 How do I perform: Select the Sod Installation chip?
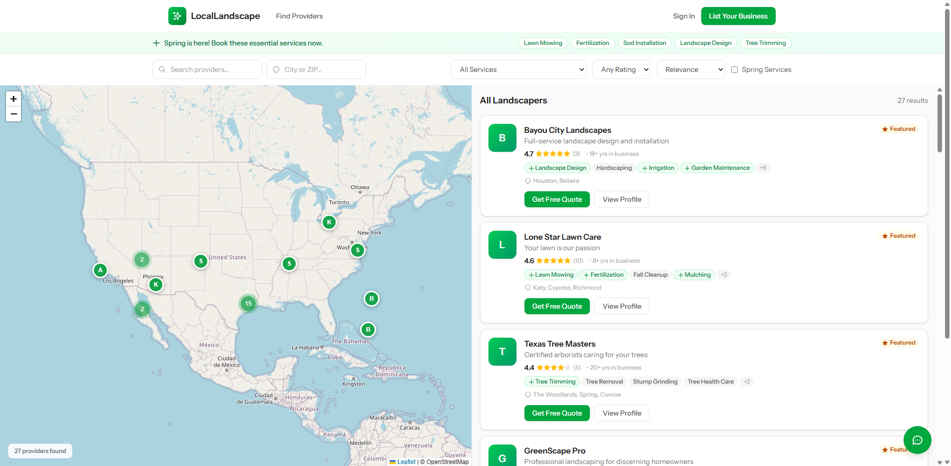[x=644, y=43]
